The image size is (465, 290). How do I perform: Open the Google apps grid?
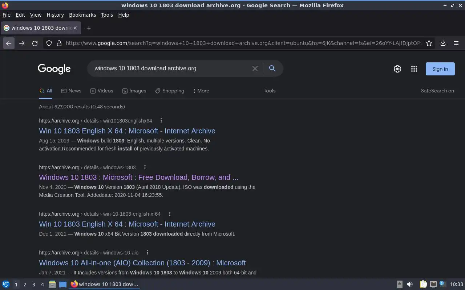(414, 69)
